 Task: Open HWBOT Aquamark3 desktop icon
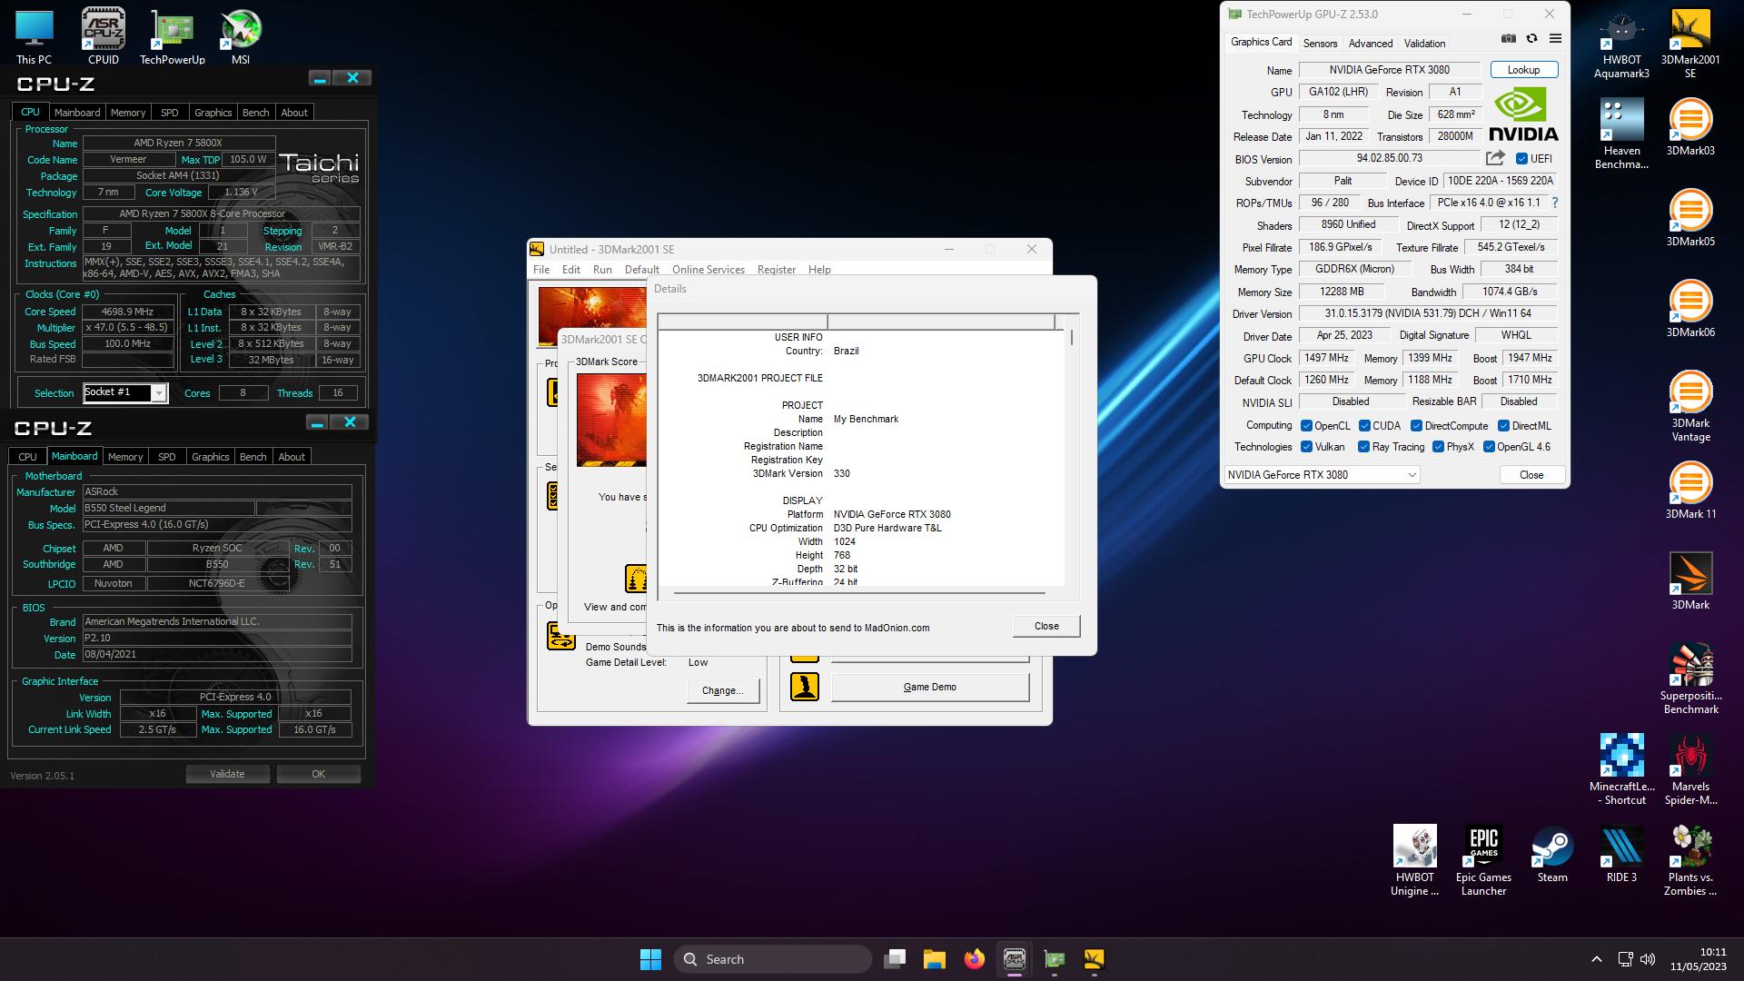pyautogui.click(x=1621, y=44)
